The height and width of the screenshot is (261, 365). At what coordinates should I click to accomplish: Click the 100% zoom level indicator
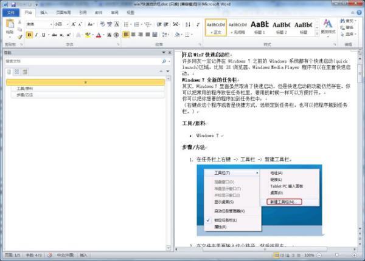click(309, 255)
